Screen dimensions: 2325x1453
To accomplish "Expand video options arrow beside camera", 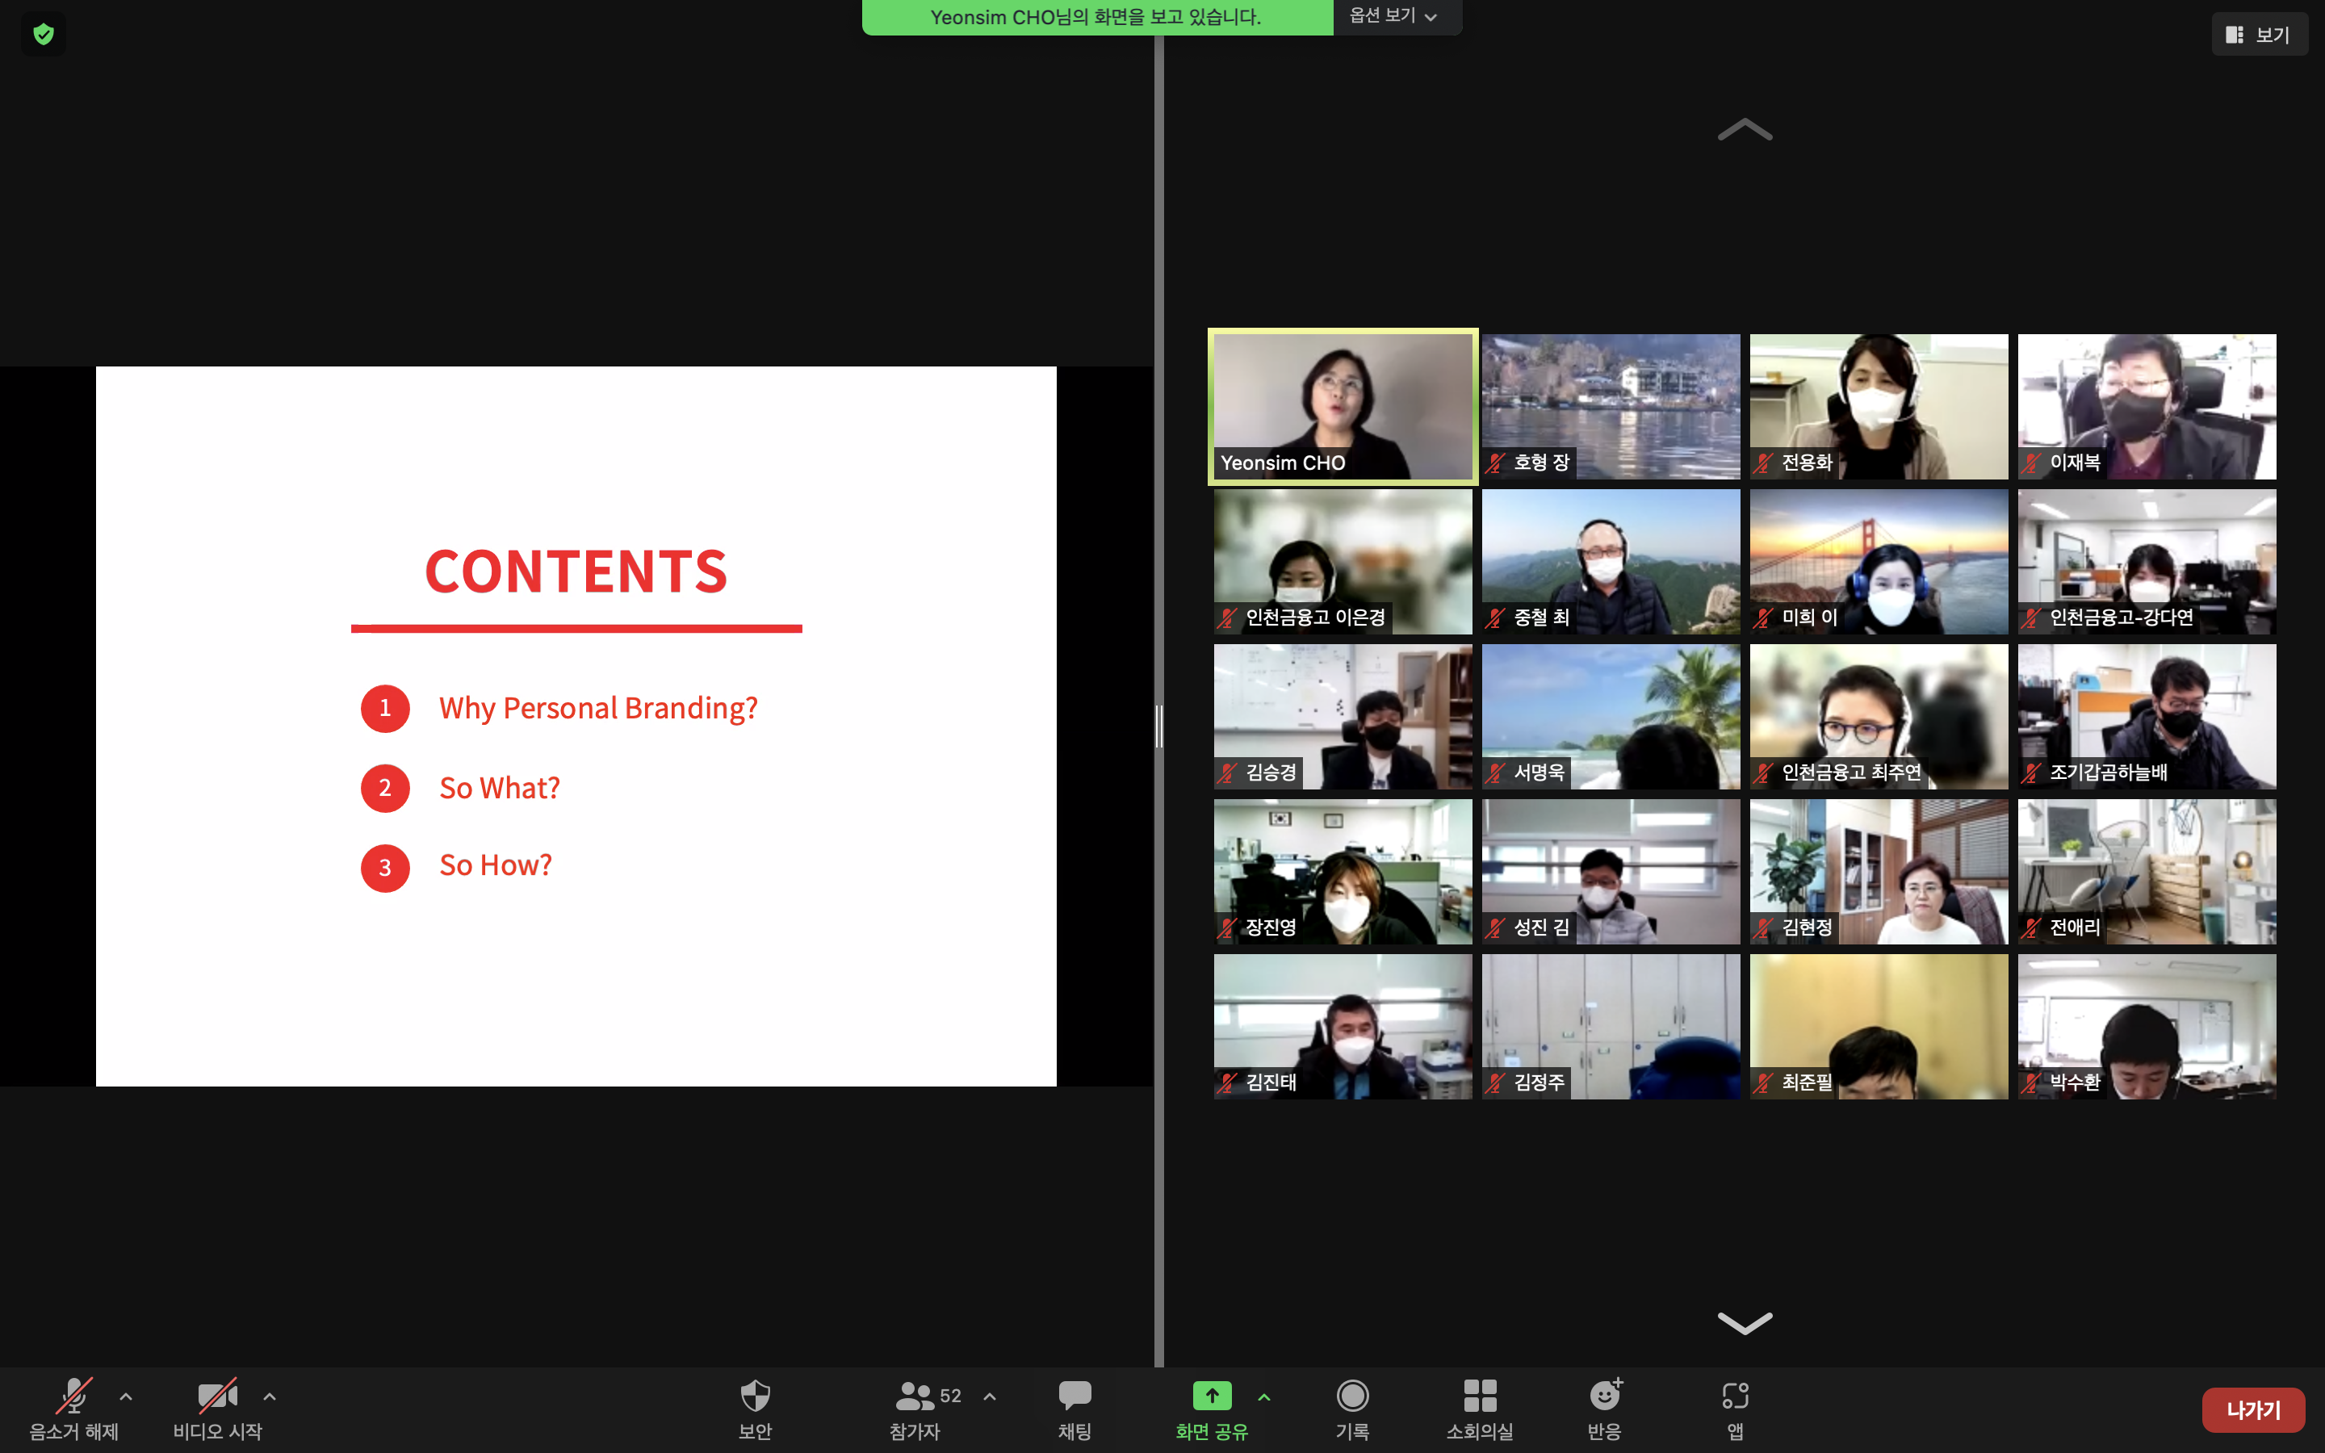I will pos(270,1397).
